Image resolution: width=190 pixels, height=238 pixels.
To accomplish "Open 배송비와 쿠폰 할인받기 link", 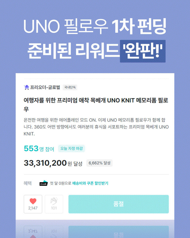I will 90,183.
